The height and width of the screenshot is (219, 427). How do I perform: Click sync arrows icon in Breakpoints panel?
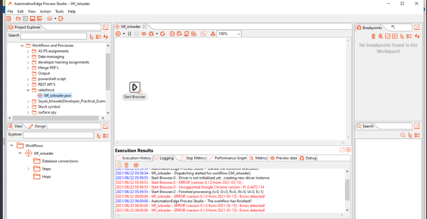click(x=417, y=36)
